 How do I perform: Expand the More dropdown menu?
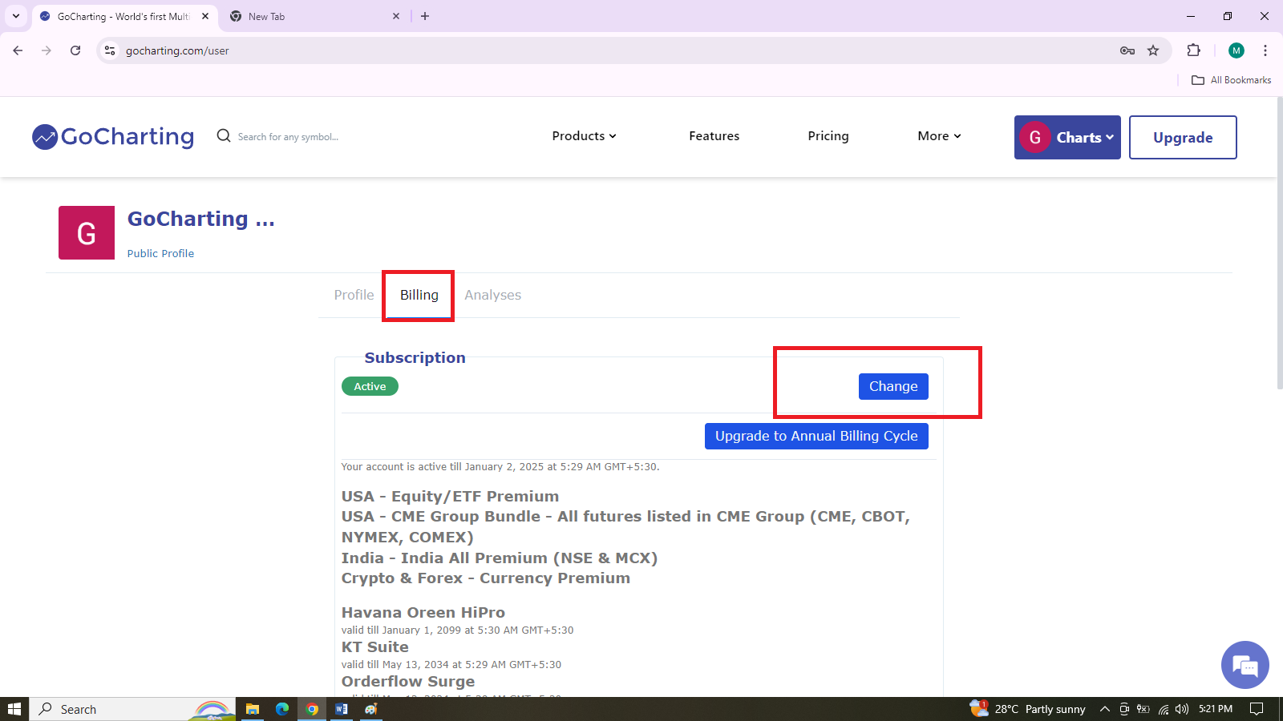click(939, 136)
